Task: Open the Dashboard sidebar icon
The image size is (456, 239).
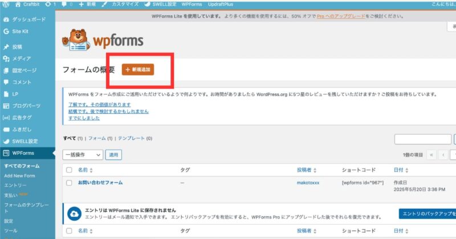Action: pyautogui.click(x=6, y=19)
